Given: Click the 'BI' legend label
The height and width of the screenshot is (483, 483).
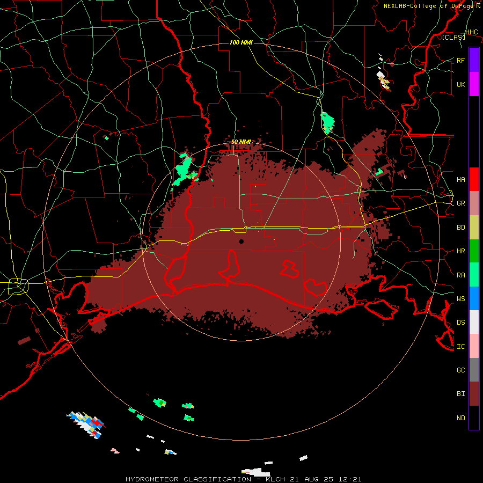Looking at the screenshot, I should click(x=460, y=394).
